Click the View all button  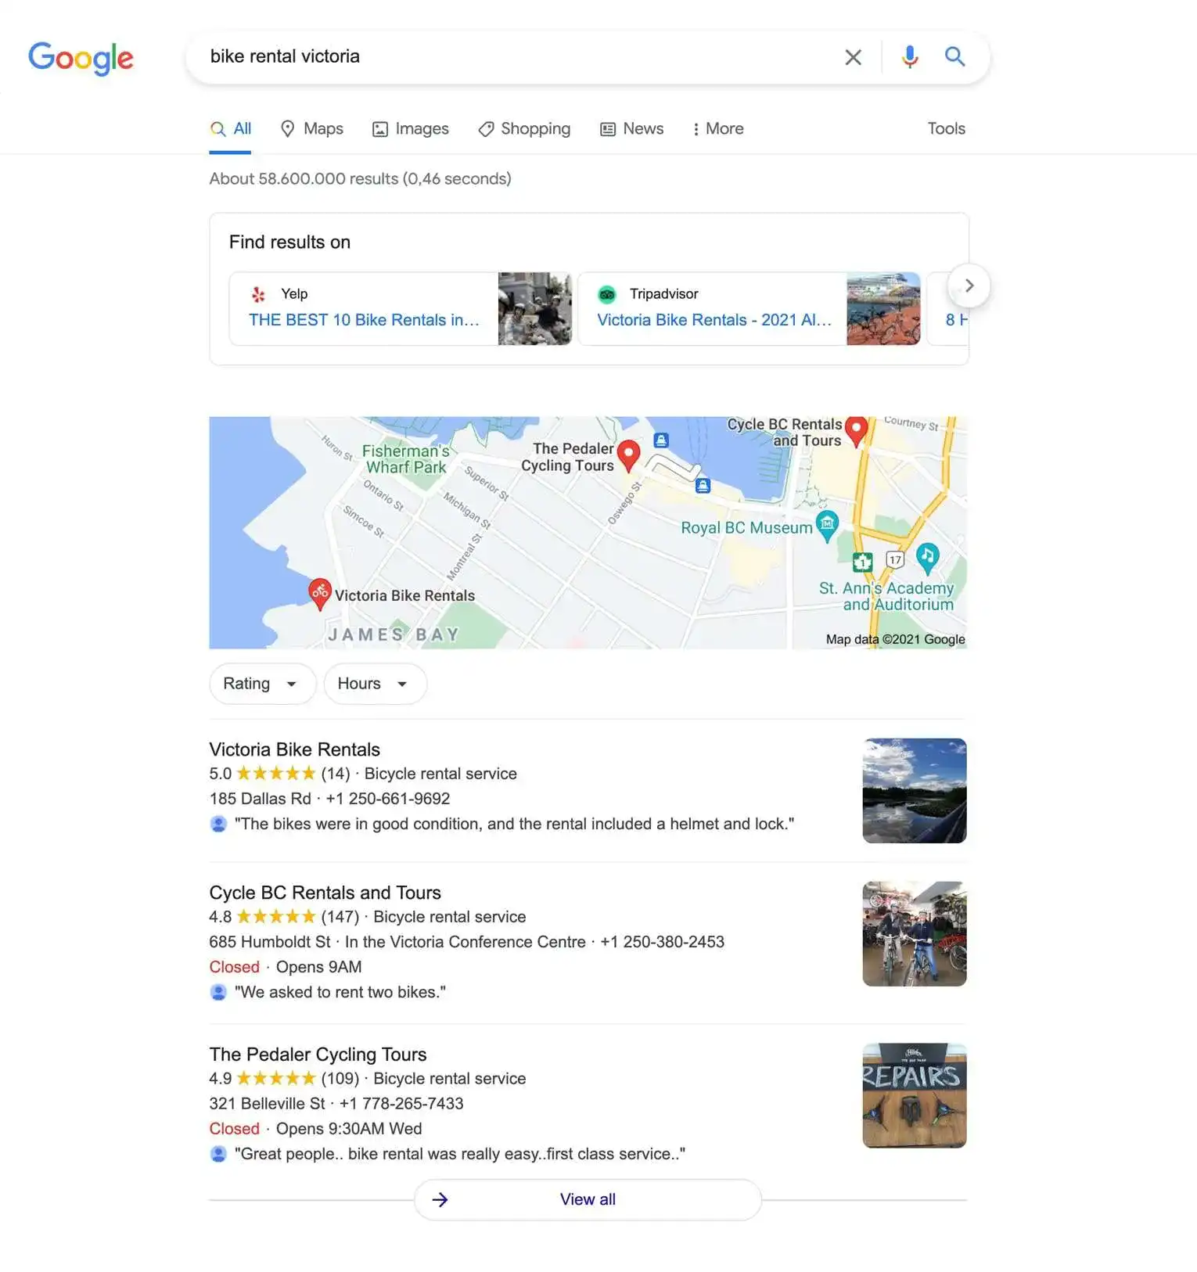point(588,1199)
